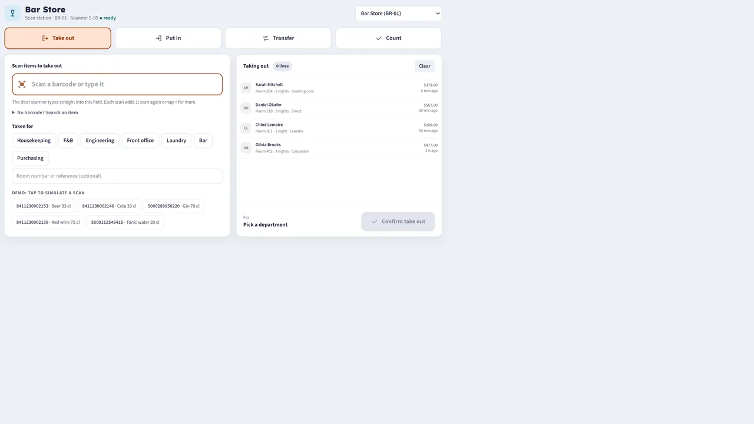Click the barcode scanner icon in scan field
This screenshot has height=424, width=754.
coord(22,84)
